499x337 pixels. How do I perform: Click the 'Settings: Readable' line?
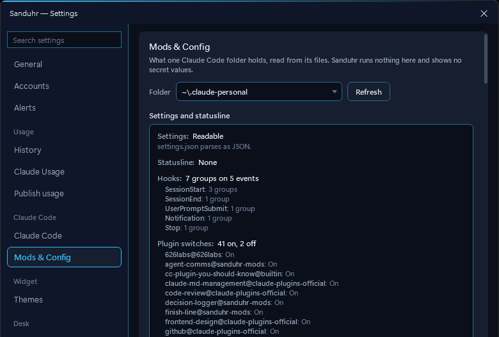[190, 136]
